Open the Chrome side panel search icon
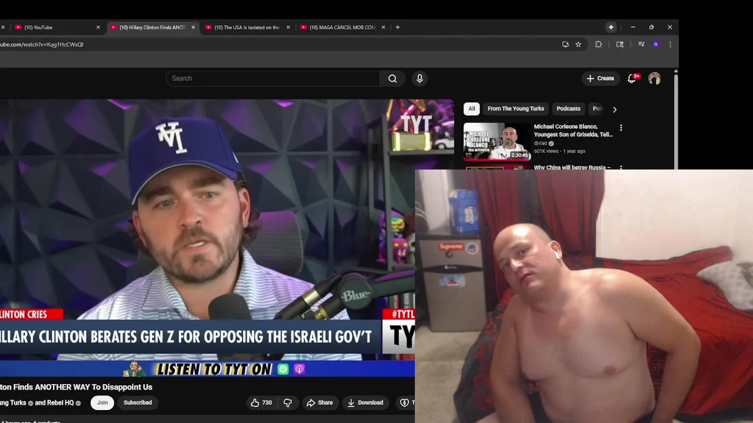This screenshot has height=423, width=753. (619, 44)
